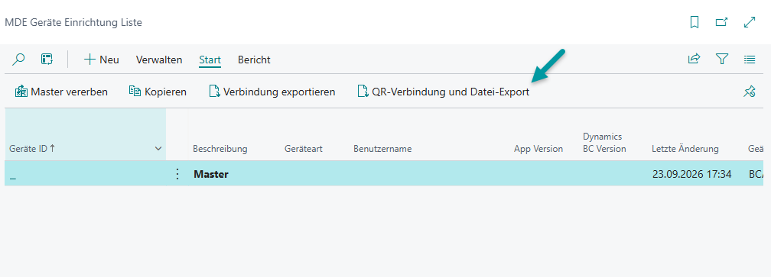The height and width of the screenshot is (277, 771).
Task: Open the row's three-dot options menu
Action: 178,173
